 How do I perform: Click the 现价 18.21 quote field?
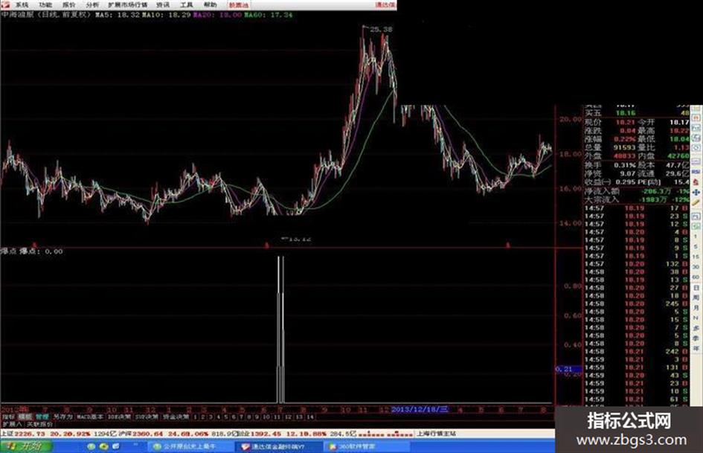click(610, 121)
